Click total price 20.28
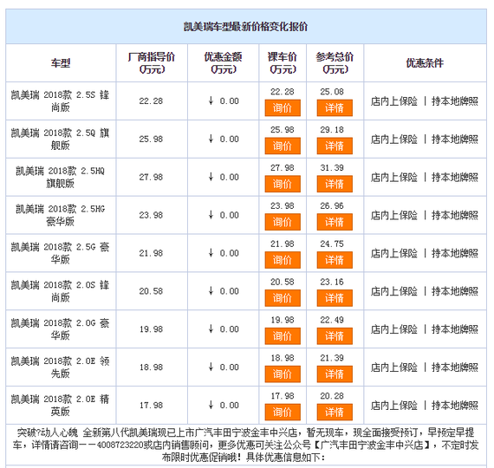This screenshot has height=468, width=494. pyautogui.click(x=332, y=396)
